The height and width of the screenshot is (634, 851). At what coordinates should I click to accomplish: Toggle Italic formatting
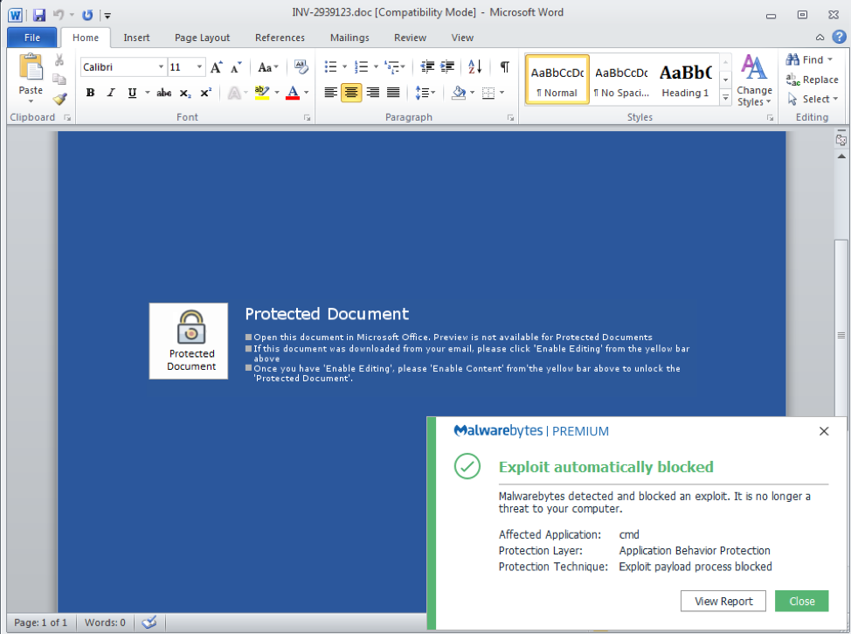tap(111, 93)
